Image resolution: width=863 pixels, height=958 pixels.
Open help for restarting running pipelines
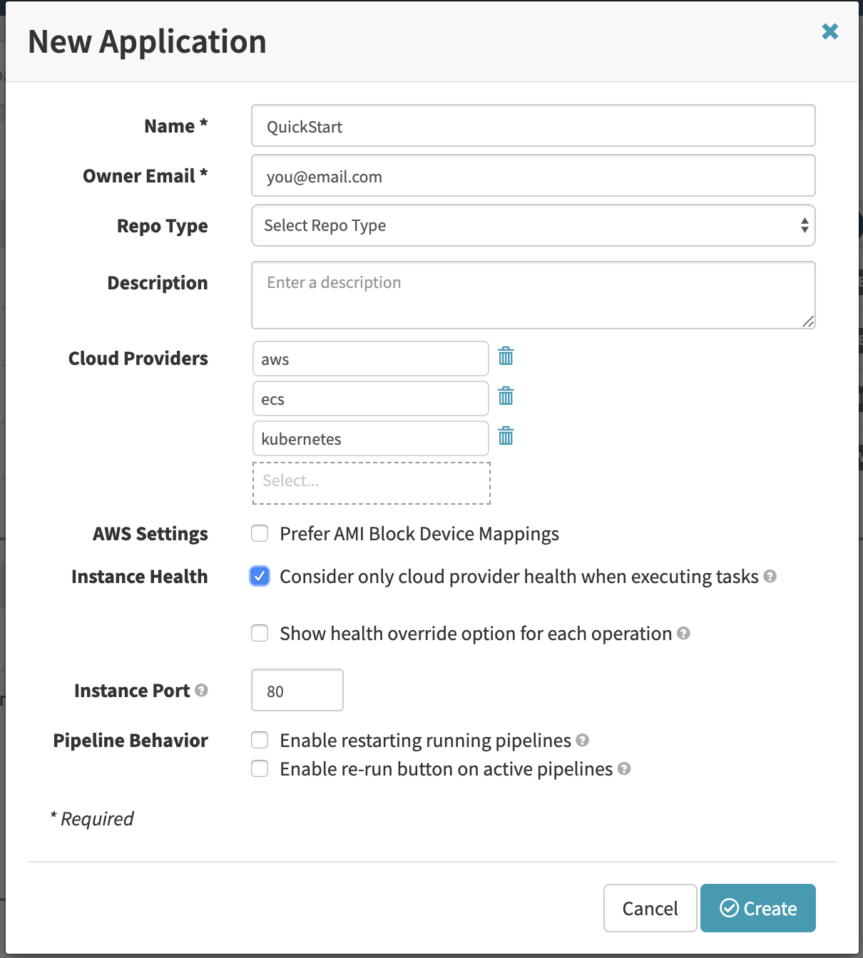pyautogui.click(x=582, y=740)
